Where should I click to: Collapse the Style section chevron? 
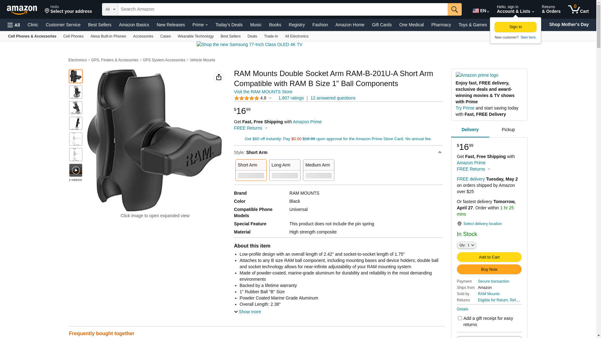(439, 153)
